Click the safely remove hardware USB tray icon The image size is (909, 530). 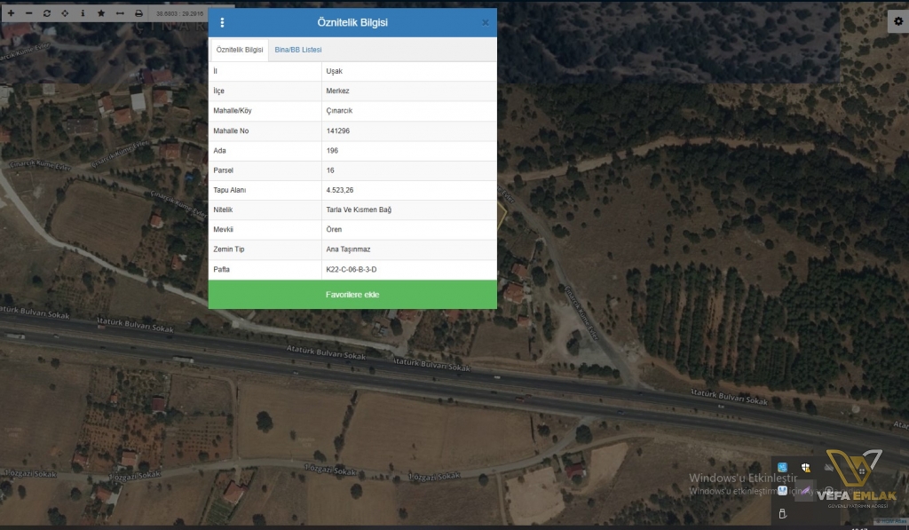tap(783, 513)
